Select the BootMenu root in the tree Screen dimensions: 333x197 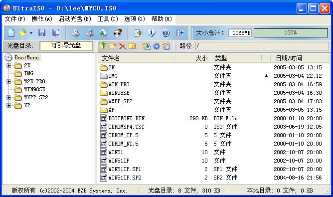26,57
